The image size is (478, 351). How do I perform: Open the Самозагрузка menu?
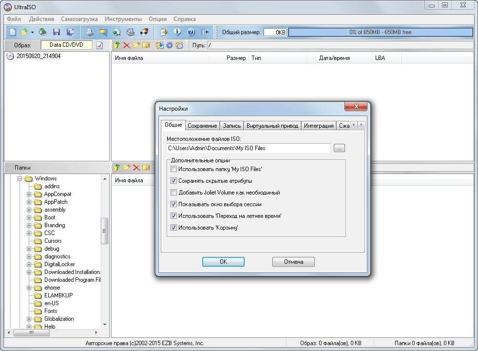coord(79,19)
